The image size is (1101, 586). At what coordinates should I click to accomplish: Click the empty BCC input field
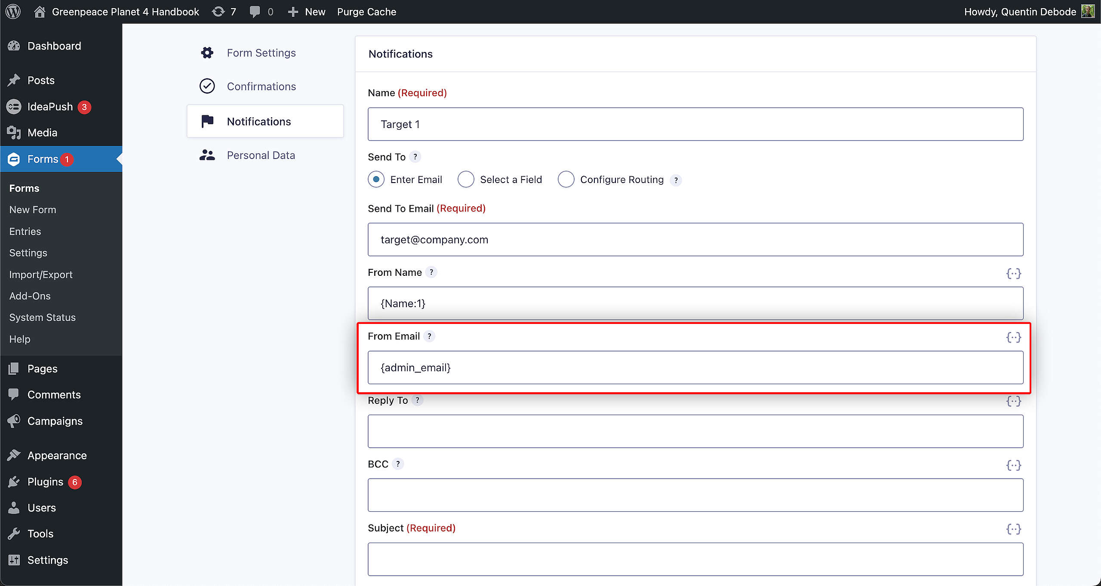(695, 495)
